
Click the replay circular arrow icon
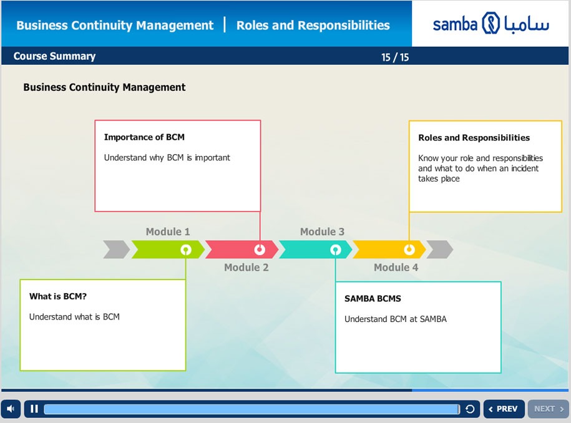pos(470,409)
